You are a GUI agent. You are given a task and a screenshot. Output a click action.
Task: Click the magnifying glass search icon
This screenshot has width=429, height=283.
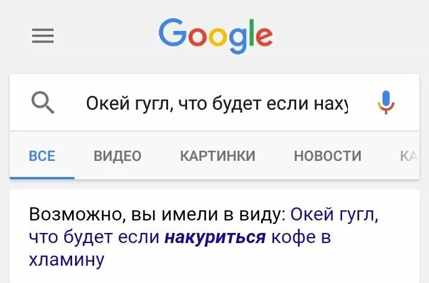coord(43,102)
